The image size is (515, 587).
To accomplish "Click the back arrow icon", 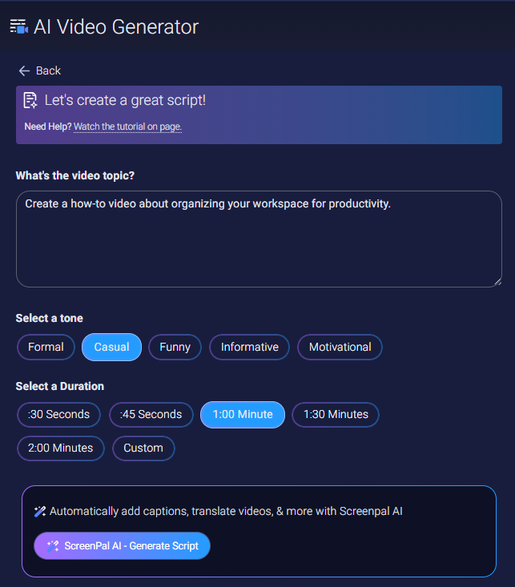I will (24, 70).
